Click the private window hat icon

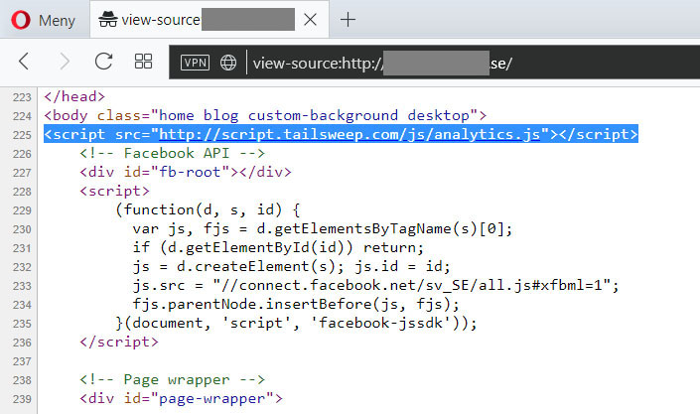pyautogui.click(x=107, y=19)
